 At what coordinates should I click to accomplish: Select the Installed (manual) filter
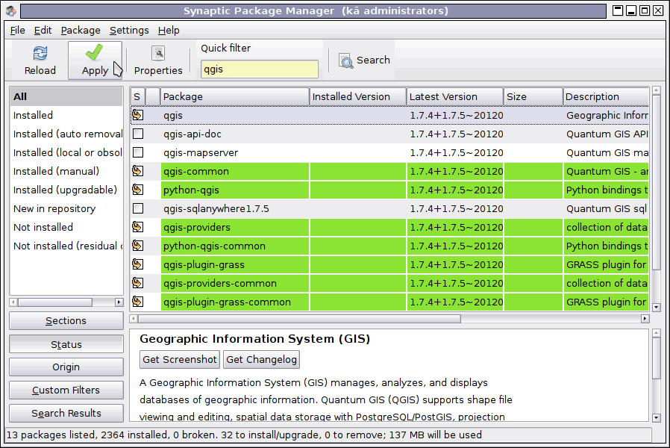(x=66, y=171)
